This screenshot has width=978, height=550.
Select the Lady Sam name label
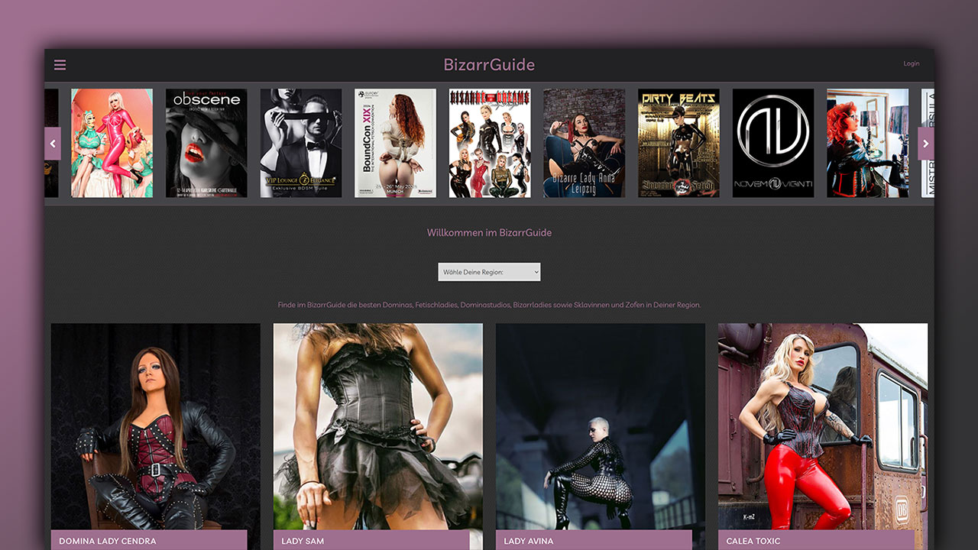(x=371, y=540)
